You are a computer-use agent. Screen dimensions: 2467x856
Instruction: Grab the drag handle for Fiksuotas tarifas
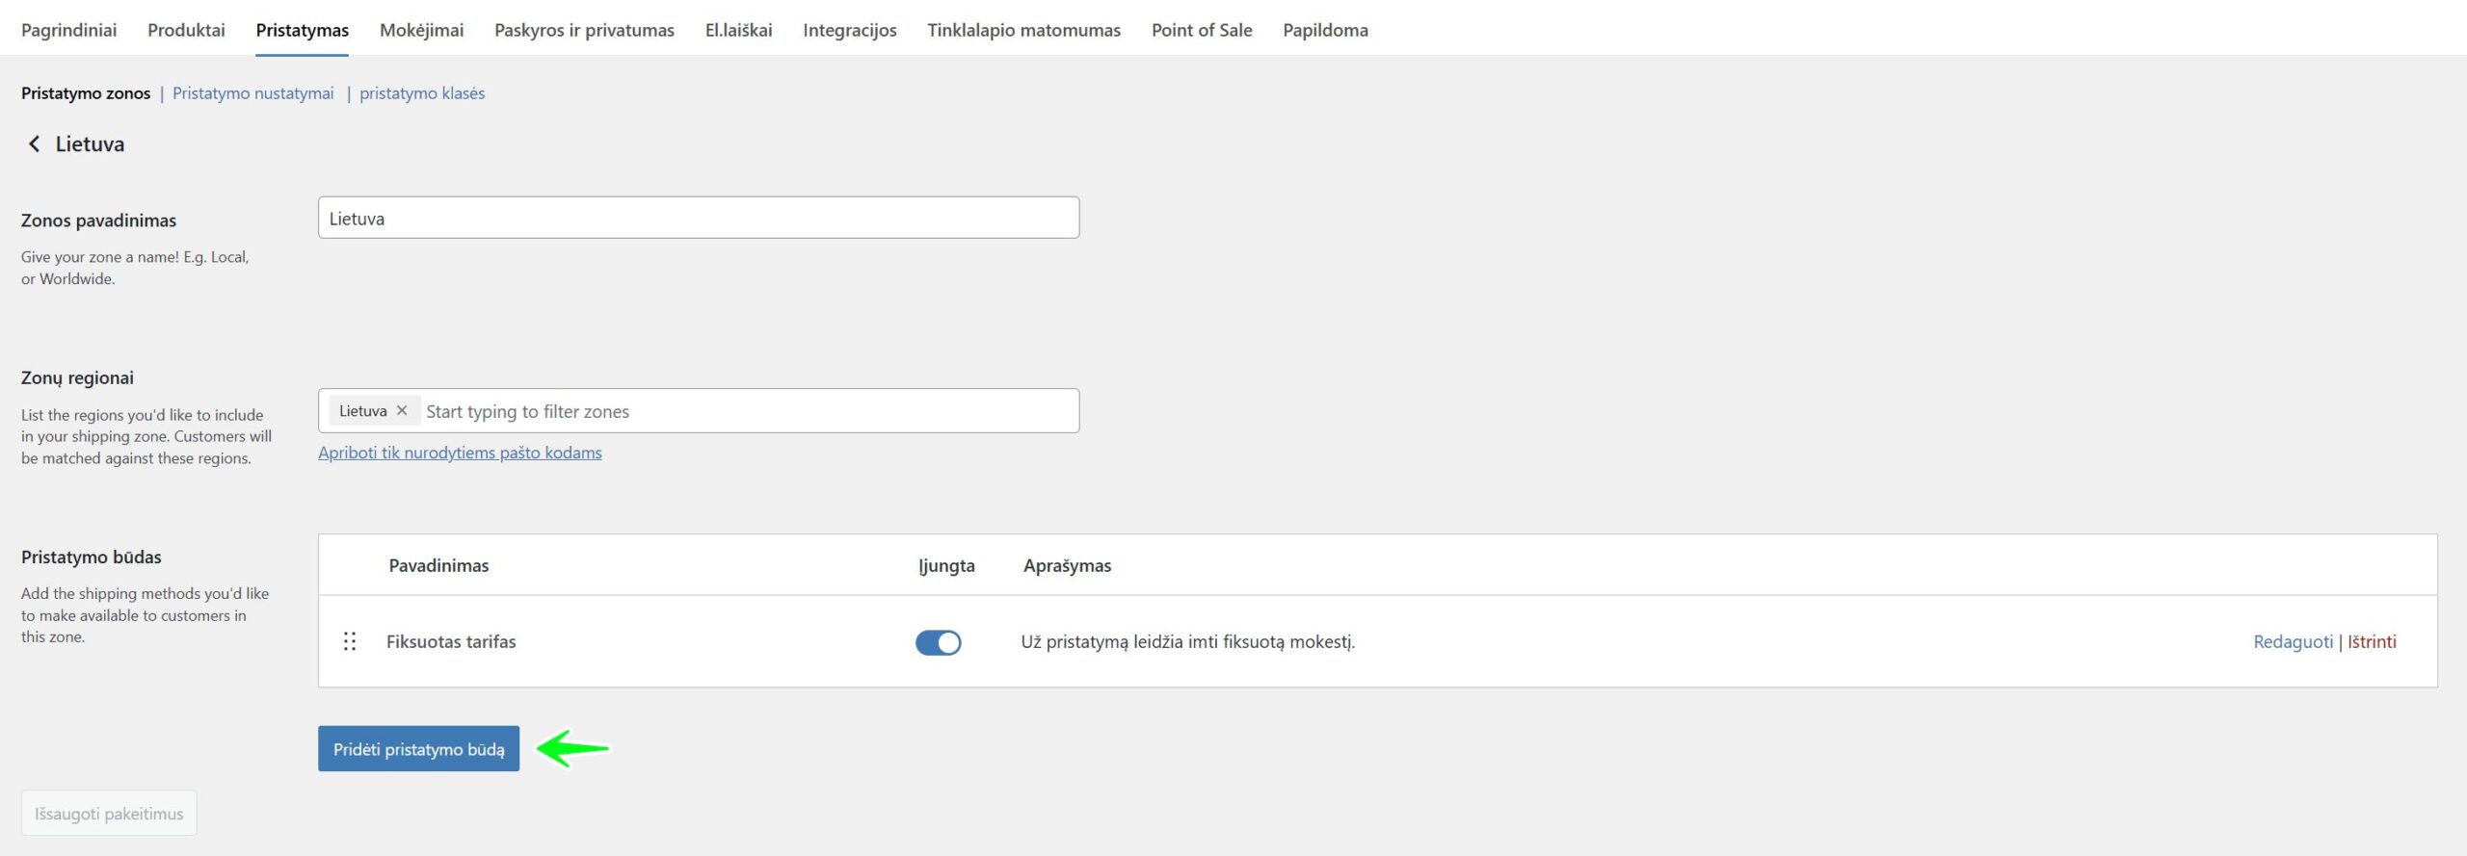click(350, 642)
